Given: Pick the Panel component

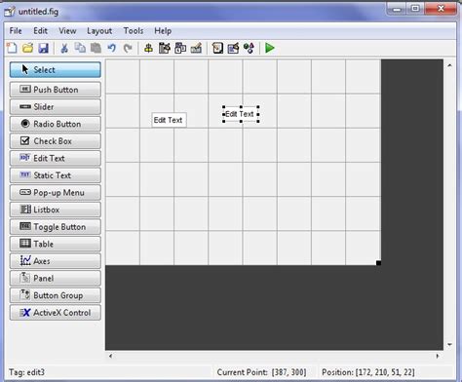Looking at the screenshot, I should 56,279.
